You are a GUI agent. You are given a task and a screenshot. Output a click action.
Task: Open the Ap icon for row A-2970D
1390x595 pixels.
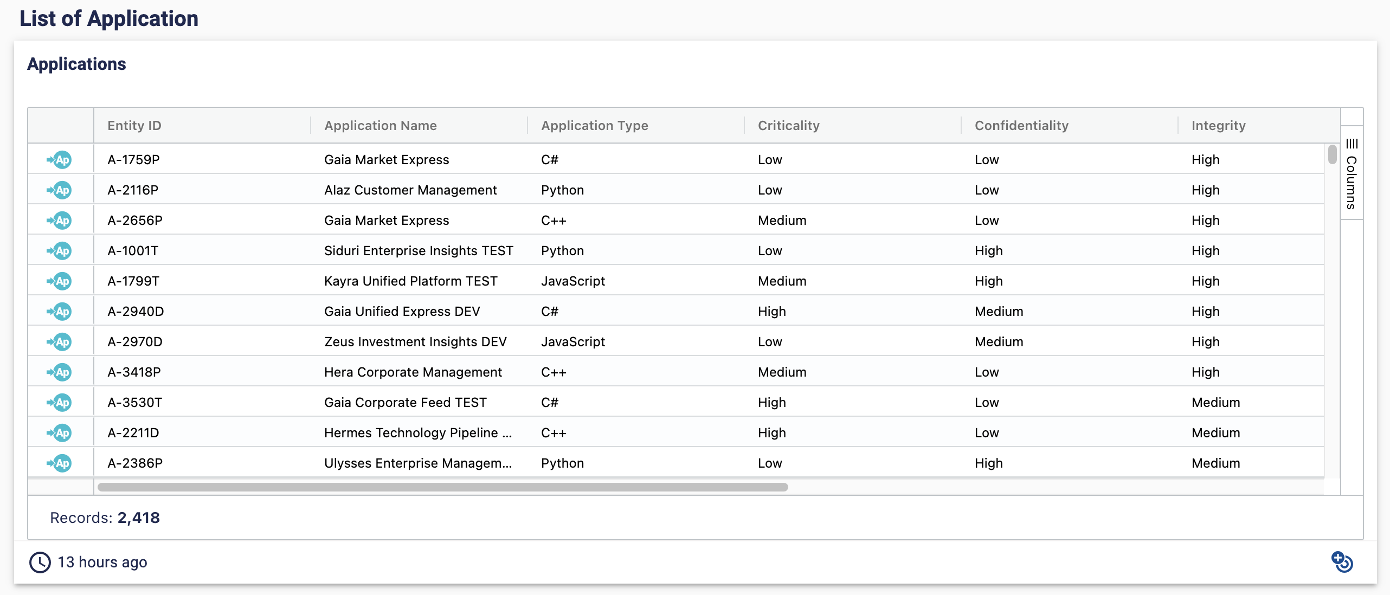(x=59, y=342)
